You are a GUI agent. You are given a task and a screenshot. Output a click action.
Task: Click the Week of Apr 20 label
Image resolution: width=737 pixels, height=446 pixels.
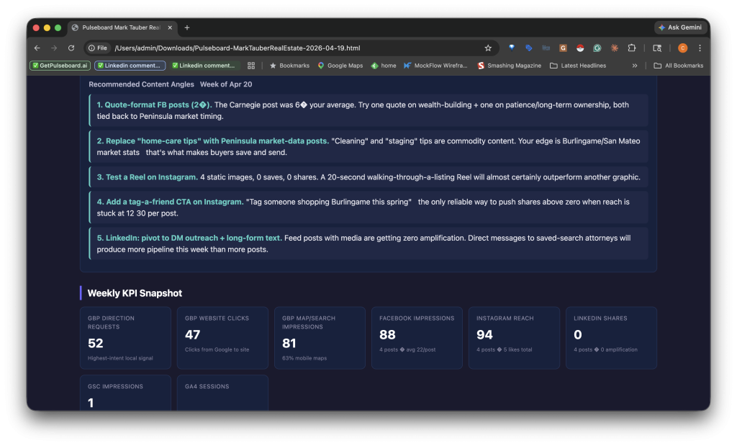pyautogui.click(x=226, y=84)
